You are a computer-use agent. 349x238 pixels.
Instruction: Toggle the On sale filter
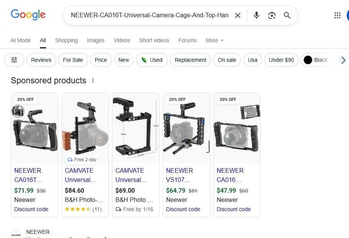point(227,60)
